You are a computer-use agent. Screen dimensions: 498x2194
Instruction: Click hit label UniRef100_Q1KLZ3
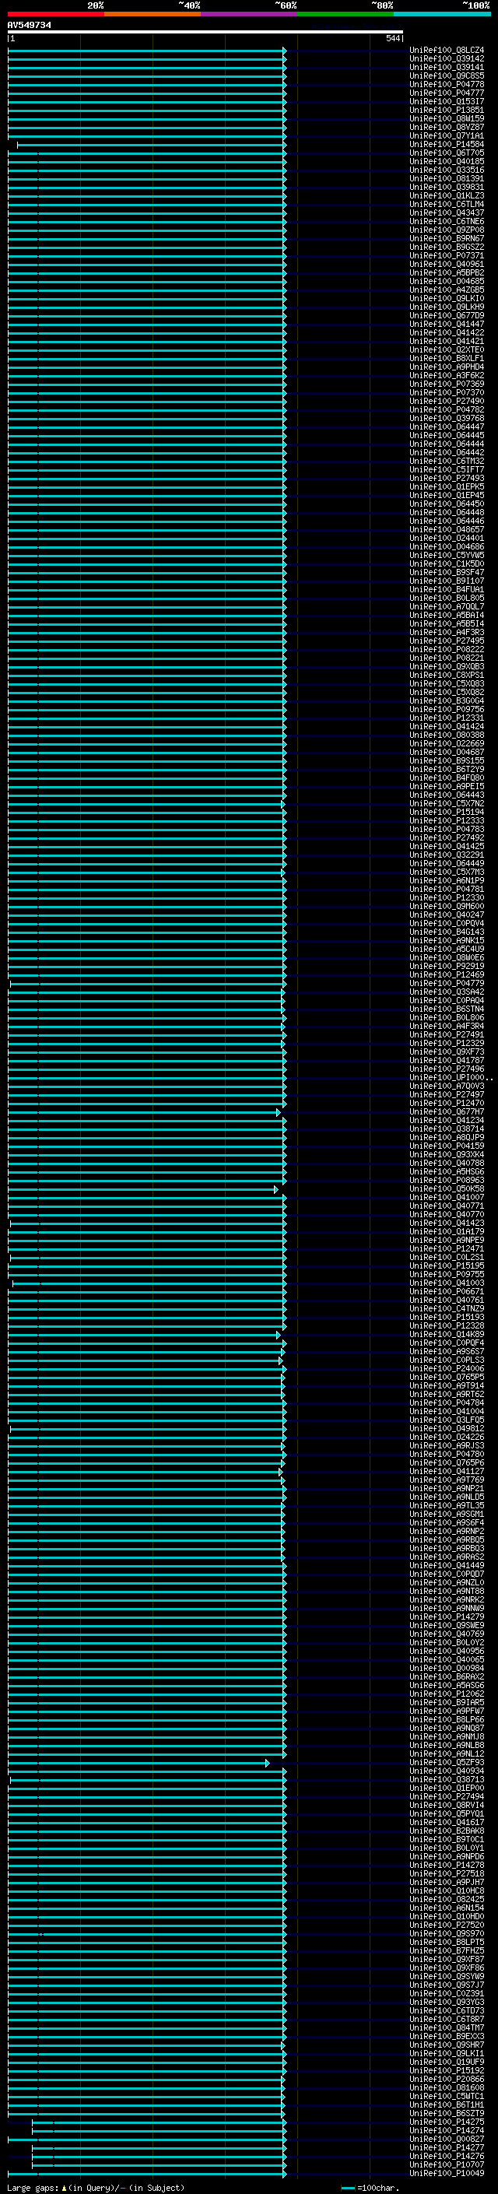pos(447,196)
